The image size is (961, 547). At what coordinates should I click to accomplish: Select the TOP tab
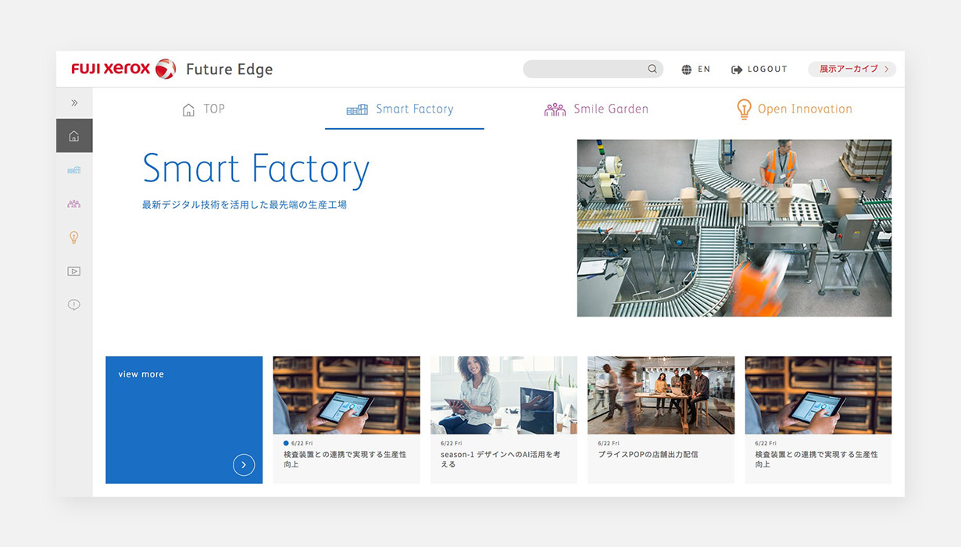(x=203, y=109)
